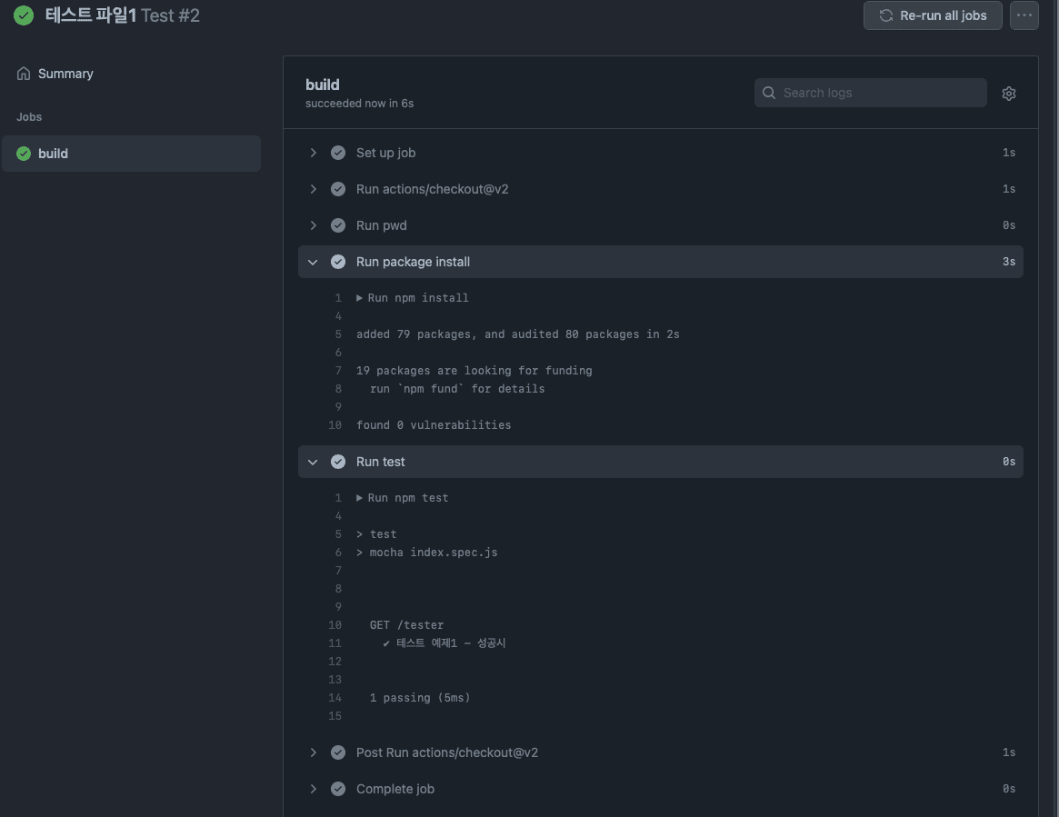Click log line '> test' in Run test output
The image size is (1059, 817).
point(376,534)
